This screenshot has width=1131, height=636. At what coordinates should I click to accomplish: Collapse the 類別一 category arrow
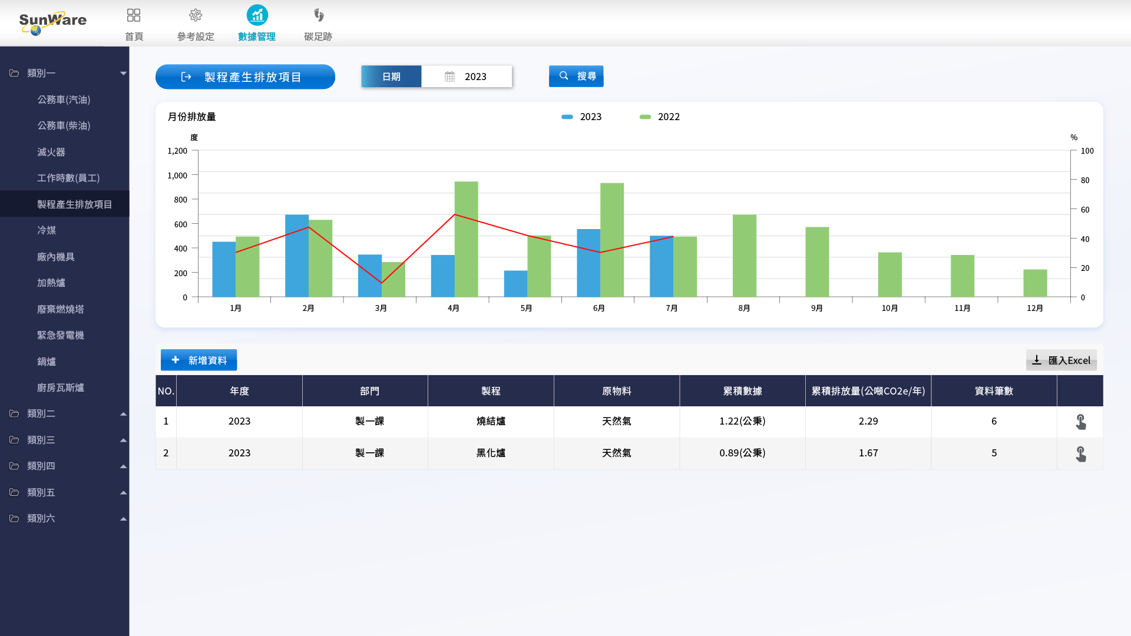coord(123,73)
